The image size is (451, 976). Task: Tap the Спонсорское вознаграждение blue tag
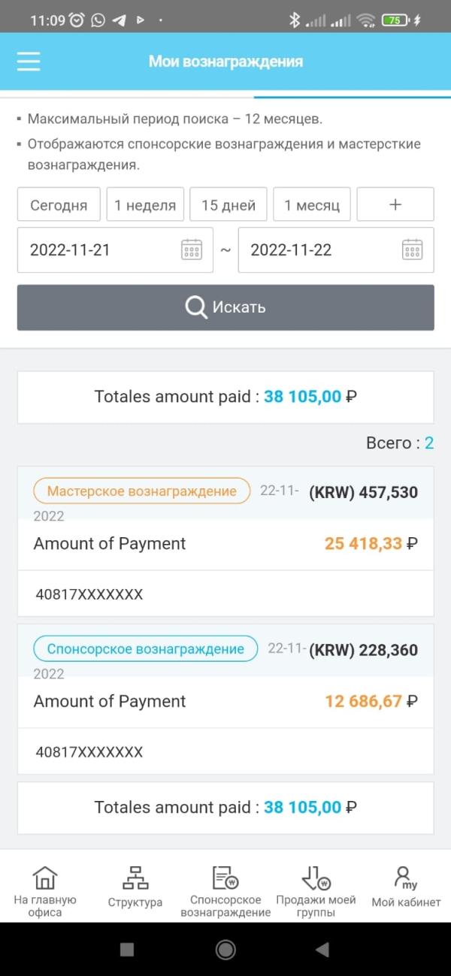click(x=146, y=648)
